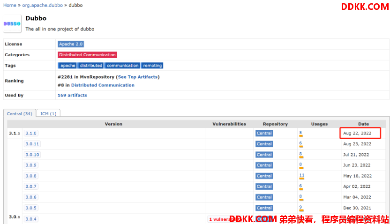Click the Date column header
Viewport: 390px width, 224px height.
(363, 124)
